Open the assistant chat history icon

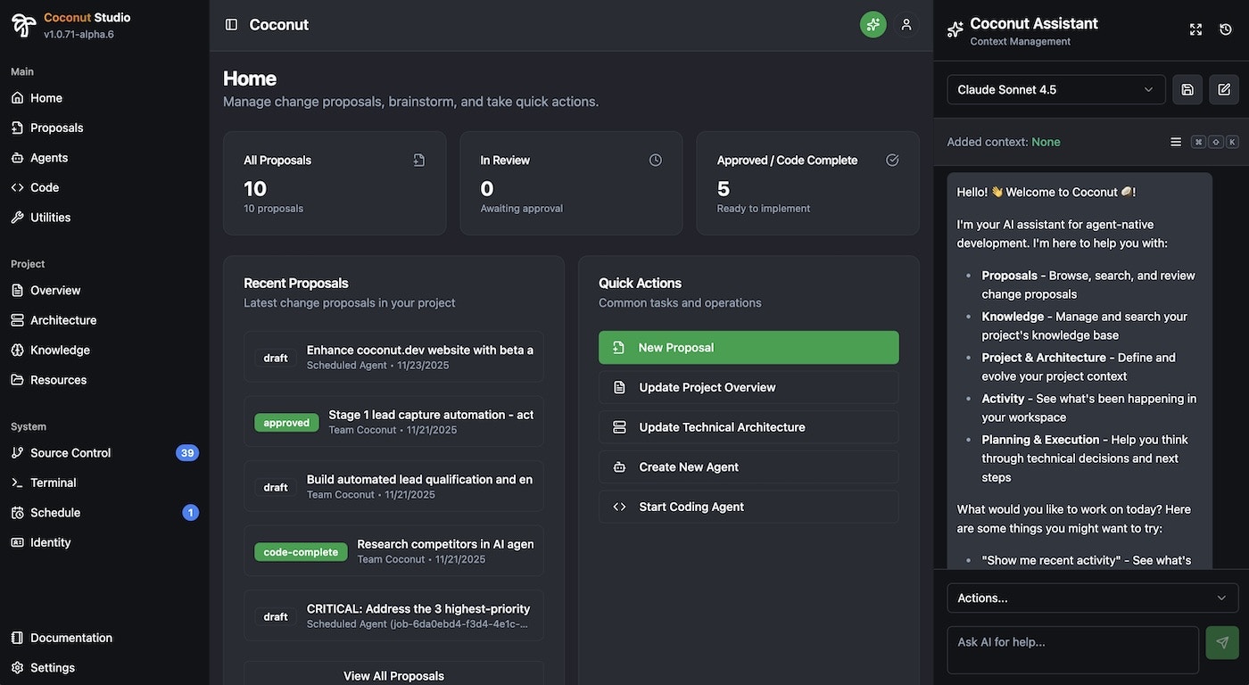tap(1226, 29)
